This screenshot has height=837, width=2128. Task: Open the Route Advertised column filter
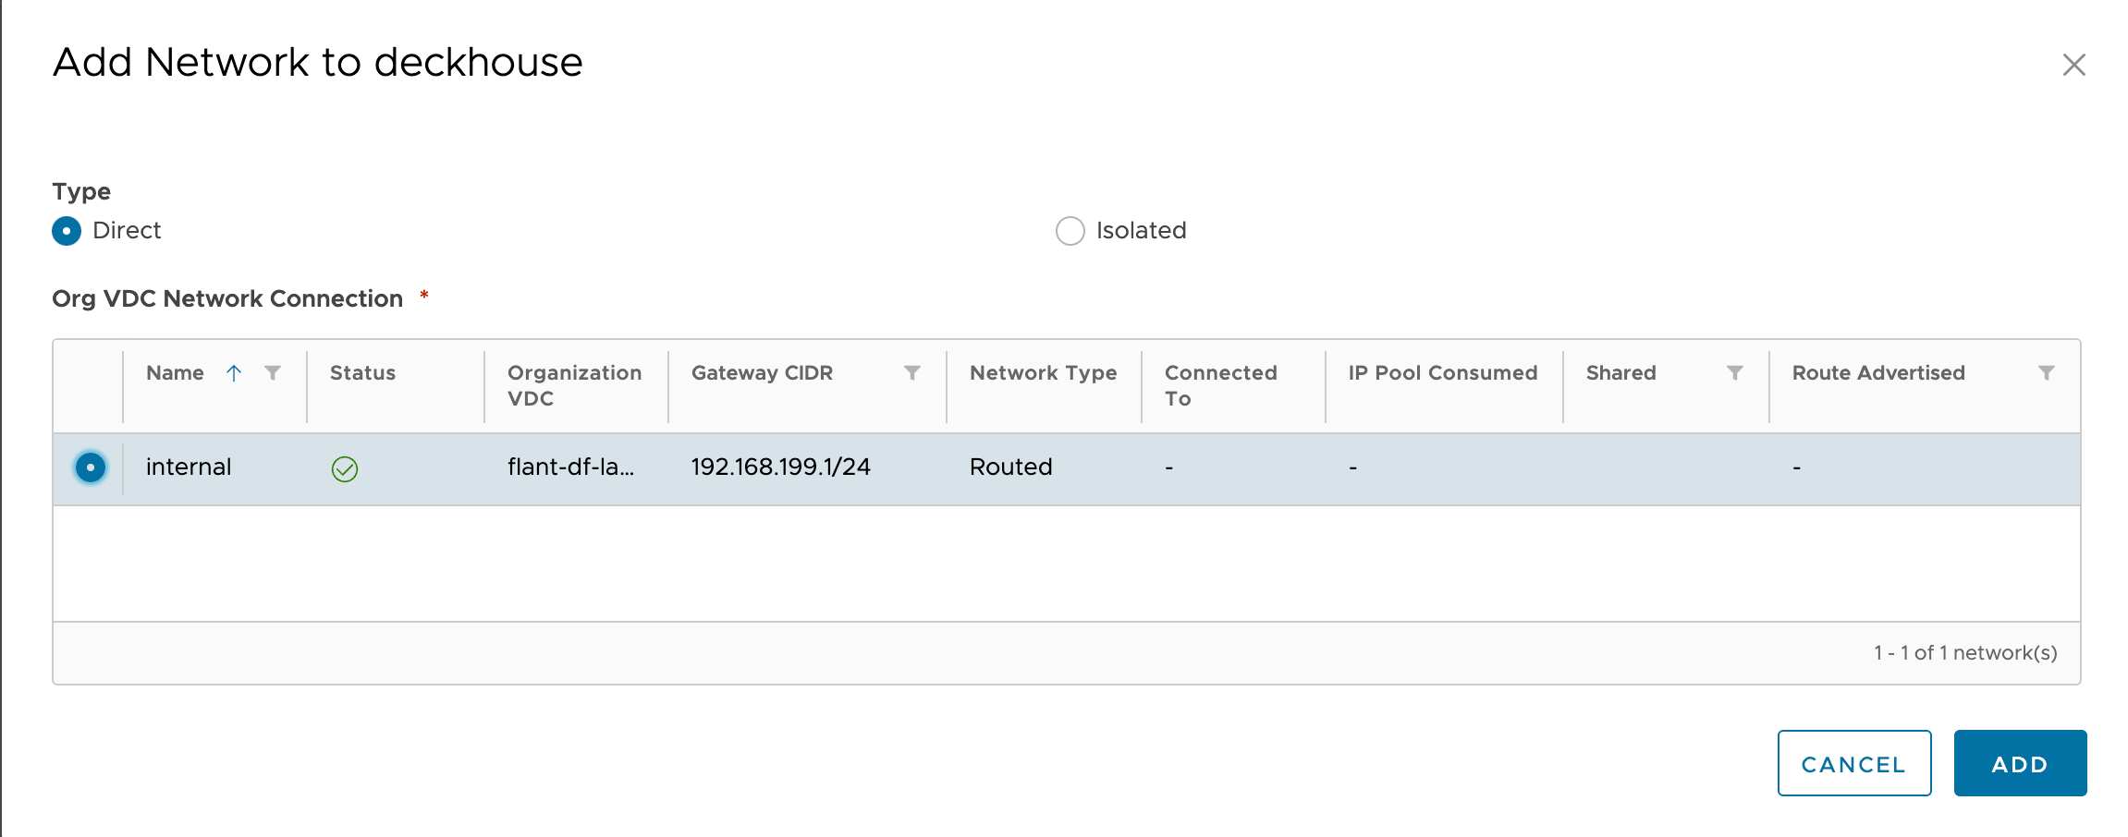[x=2049, y=373]
